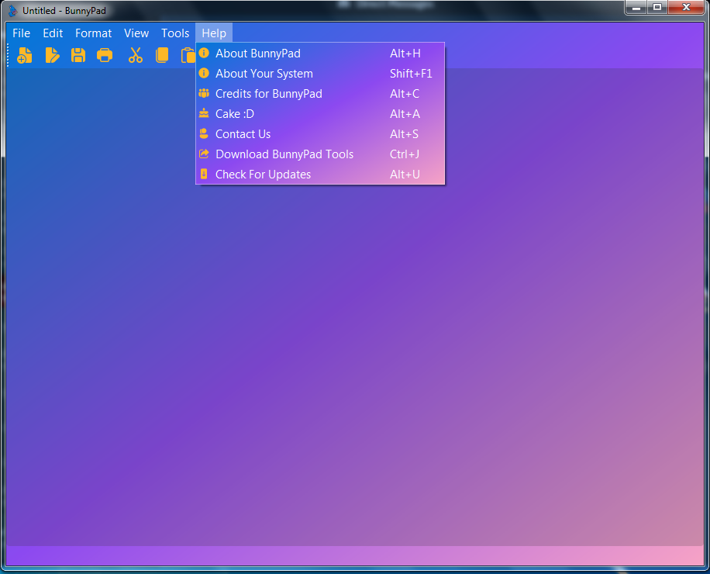Viewport: 710px width, 574px height.
Task: Click the download icon beside Check For Updates
Action: pos(204,174)
